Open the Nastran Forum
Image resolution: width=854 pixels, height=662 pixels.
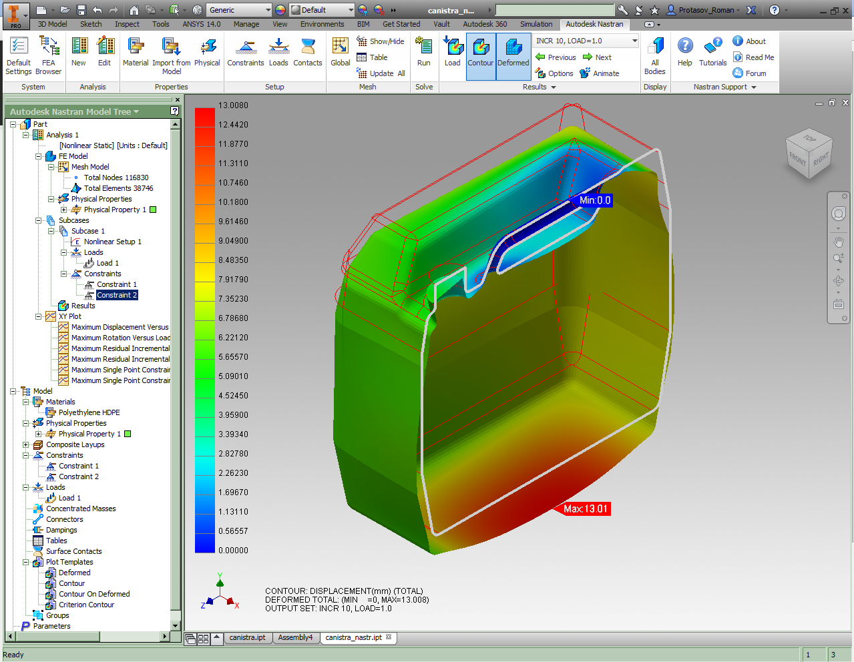[749, 73]
